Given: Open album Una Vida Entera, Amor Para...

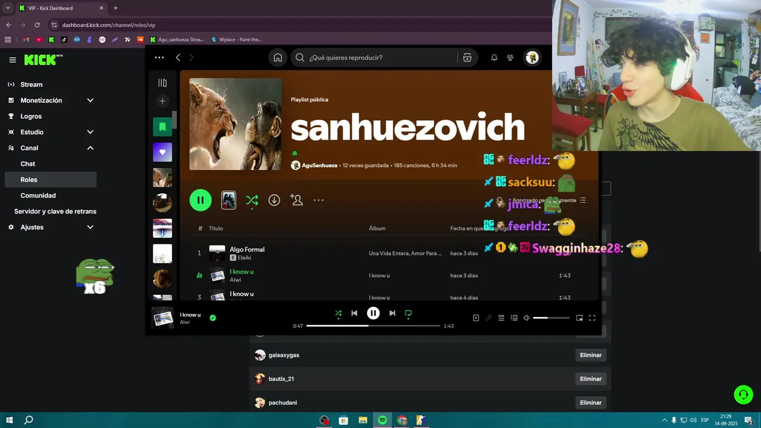Looking at the screenshot, I should tap(405, 253).
